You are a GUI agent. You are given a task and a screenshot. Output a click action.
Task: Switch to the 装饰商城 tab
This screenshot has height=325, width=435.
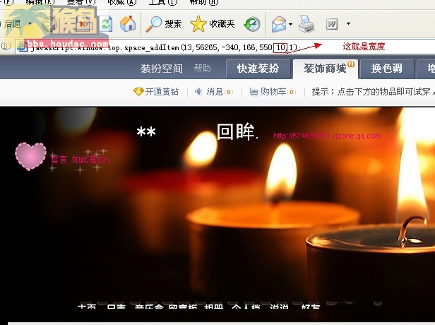click(326, 69)
